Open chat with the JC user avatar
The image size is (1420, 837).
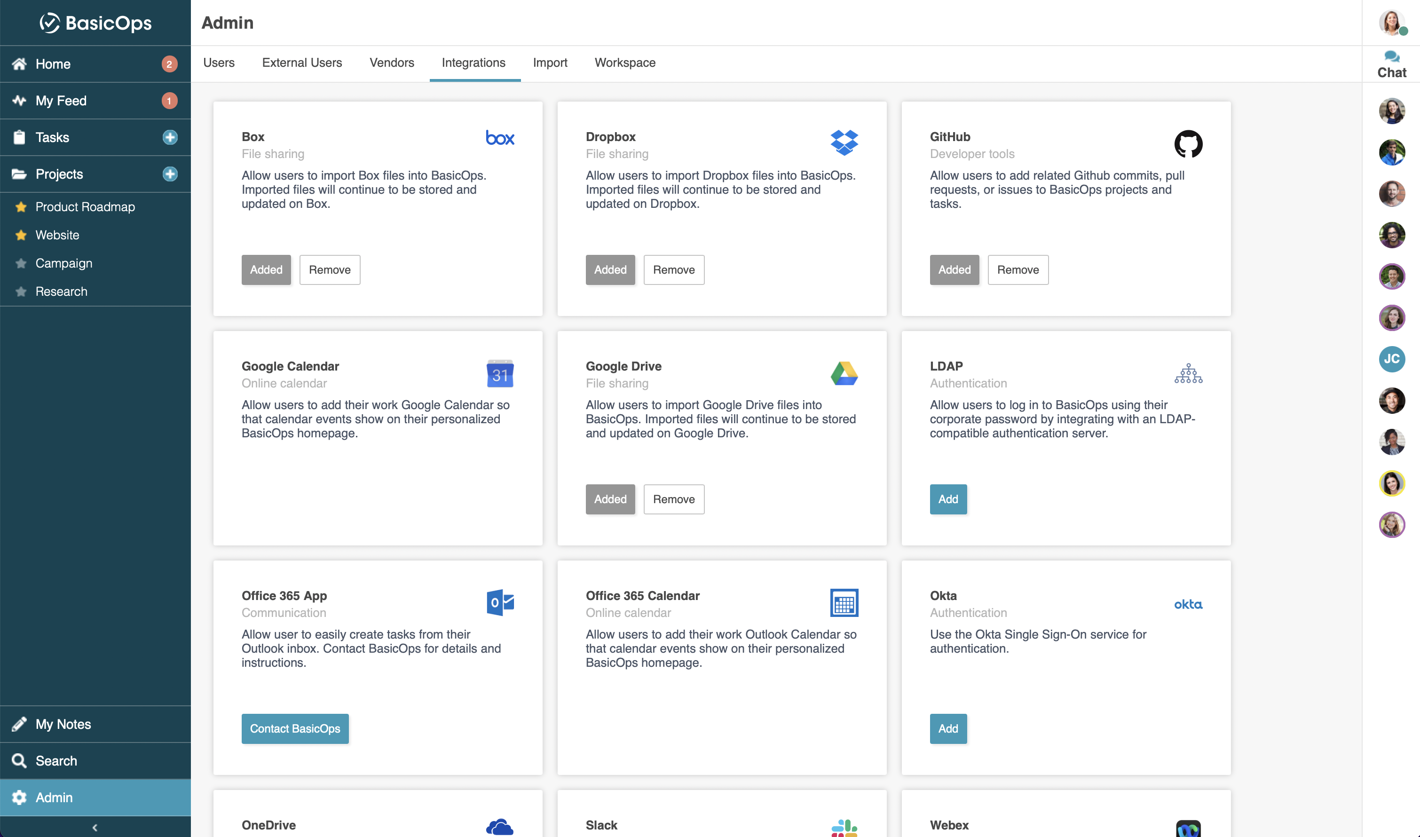pyautogui.click(x=1391, y=359)
